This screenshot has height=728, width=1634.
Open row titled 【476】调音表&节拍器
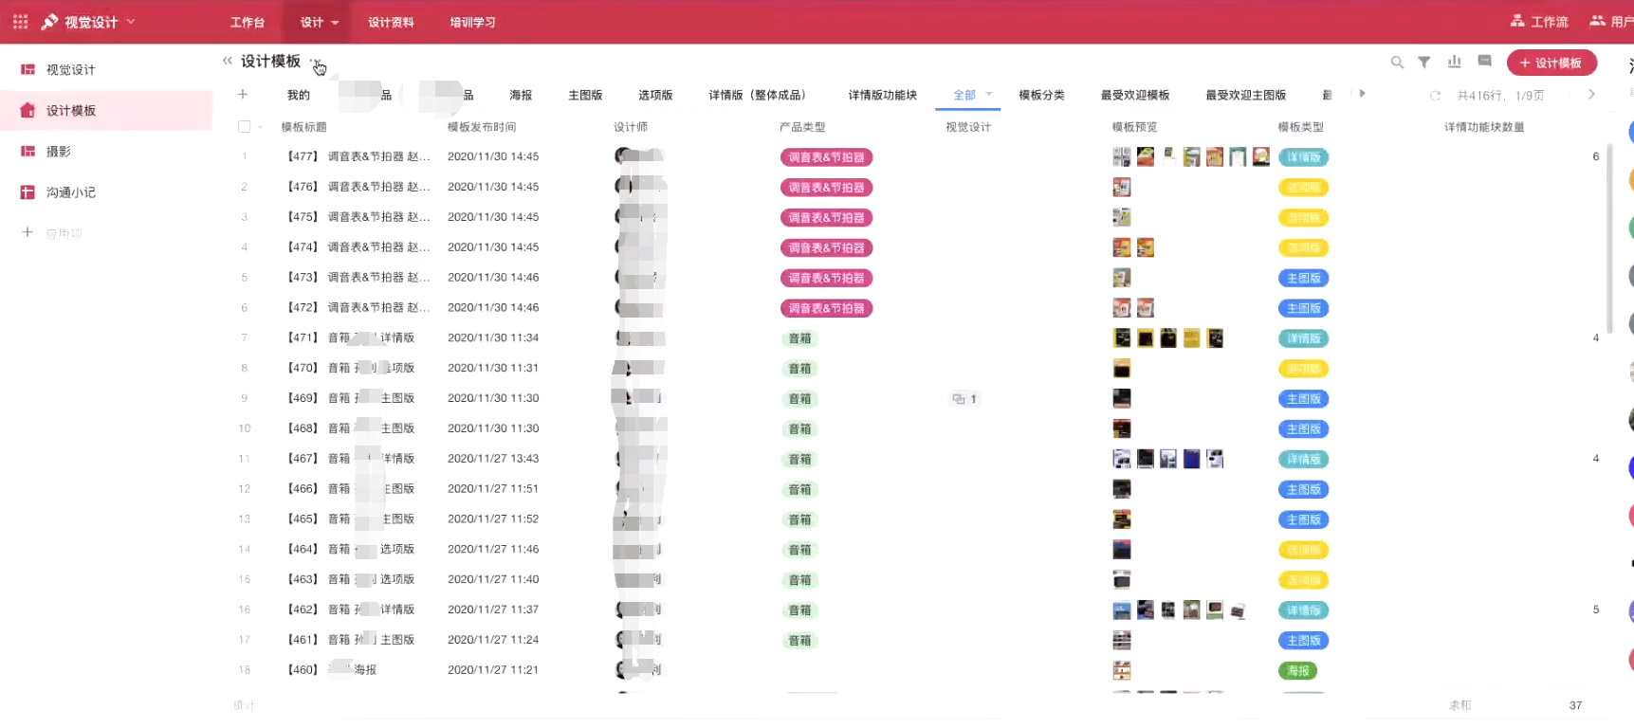358,187
